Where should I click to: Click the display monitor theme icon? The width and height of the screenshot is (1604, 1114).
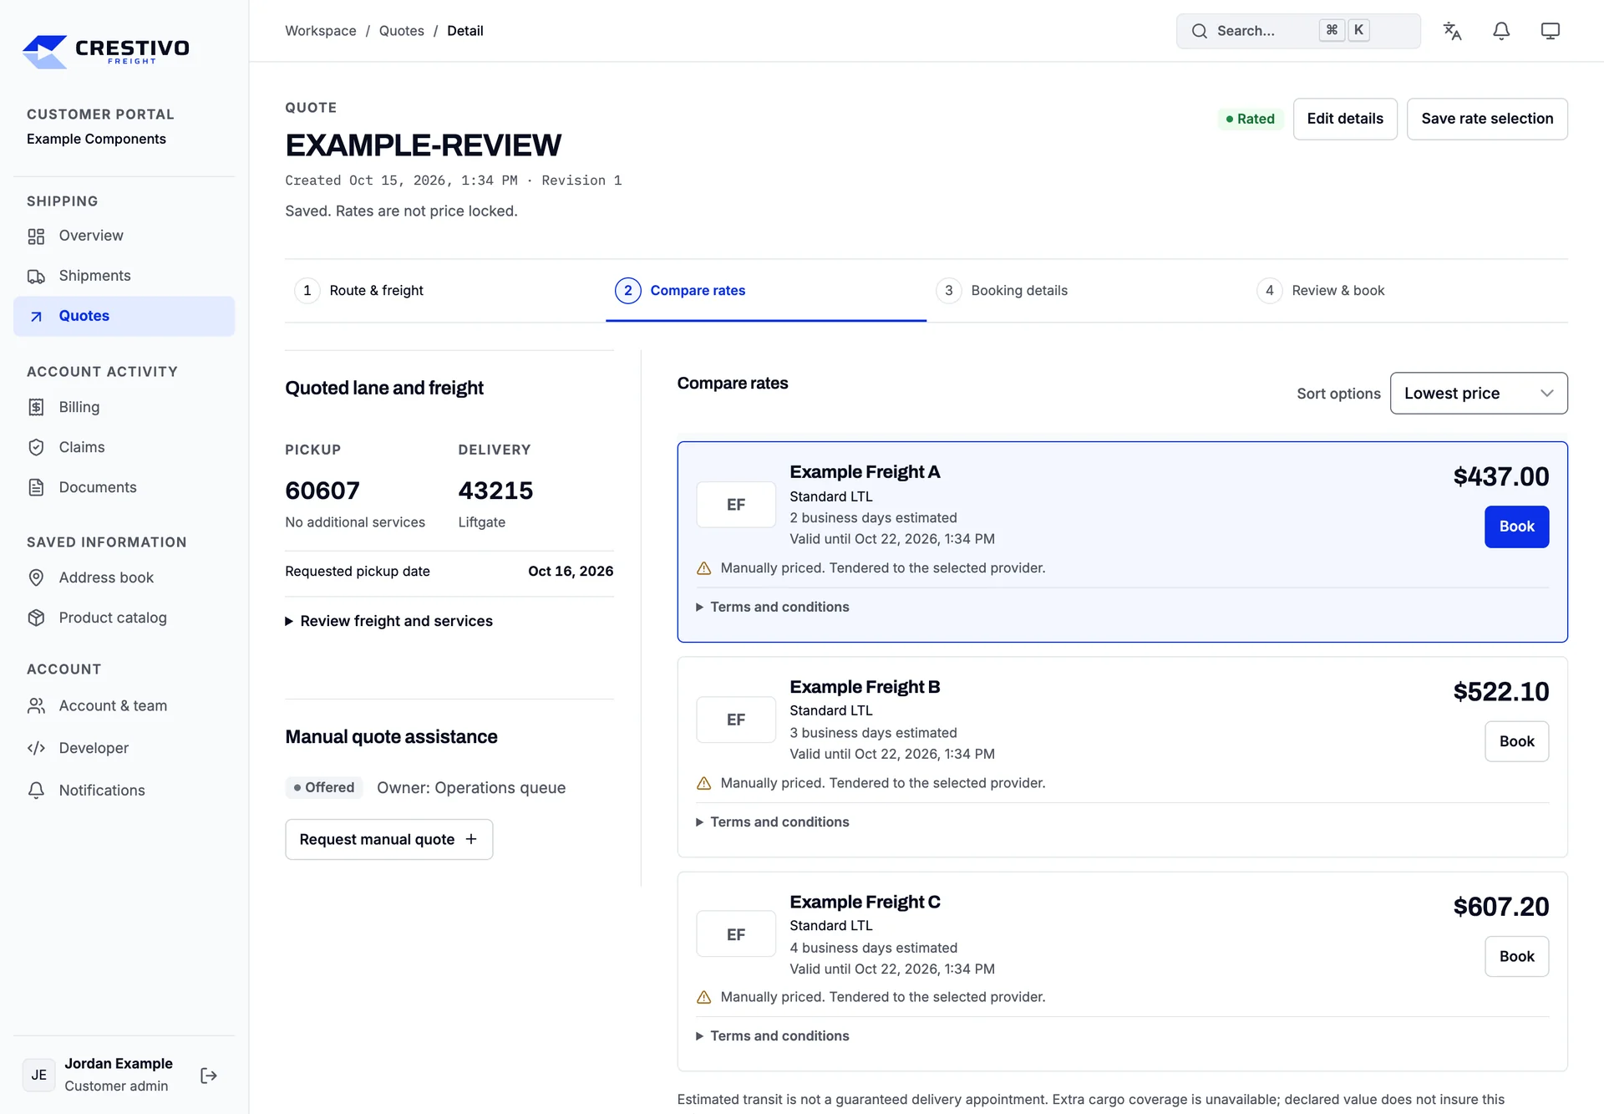pos(1550,31)
